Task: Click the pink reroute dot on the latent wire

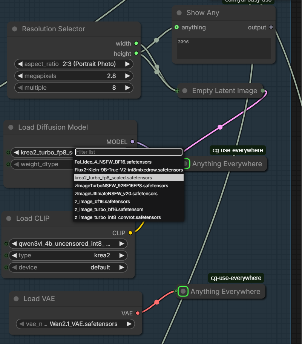Action: pos(220,127)
